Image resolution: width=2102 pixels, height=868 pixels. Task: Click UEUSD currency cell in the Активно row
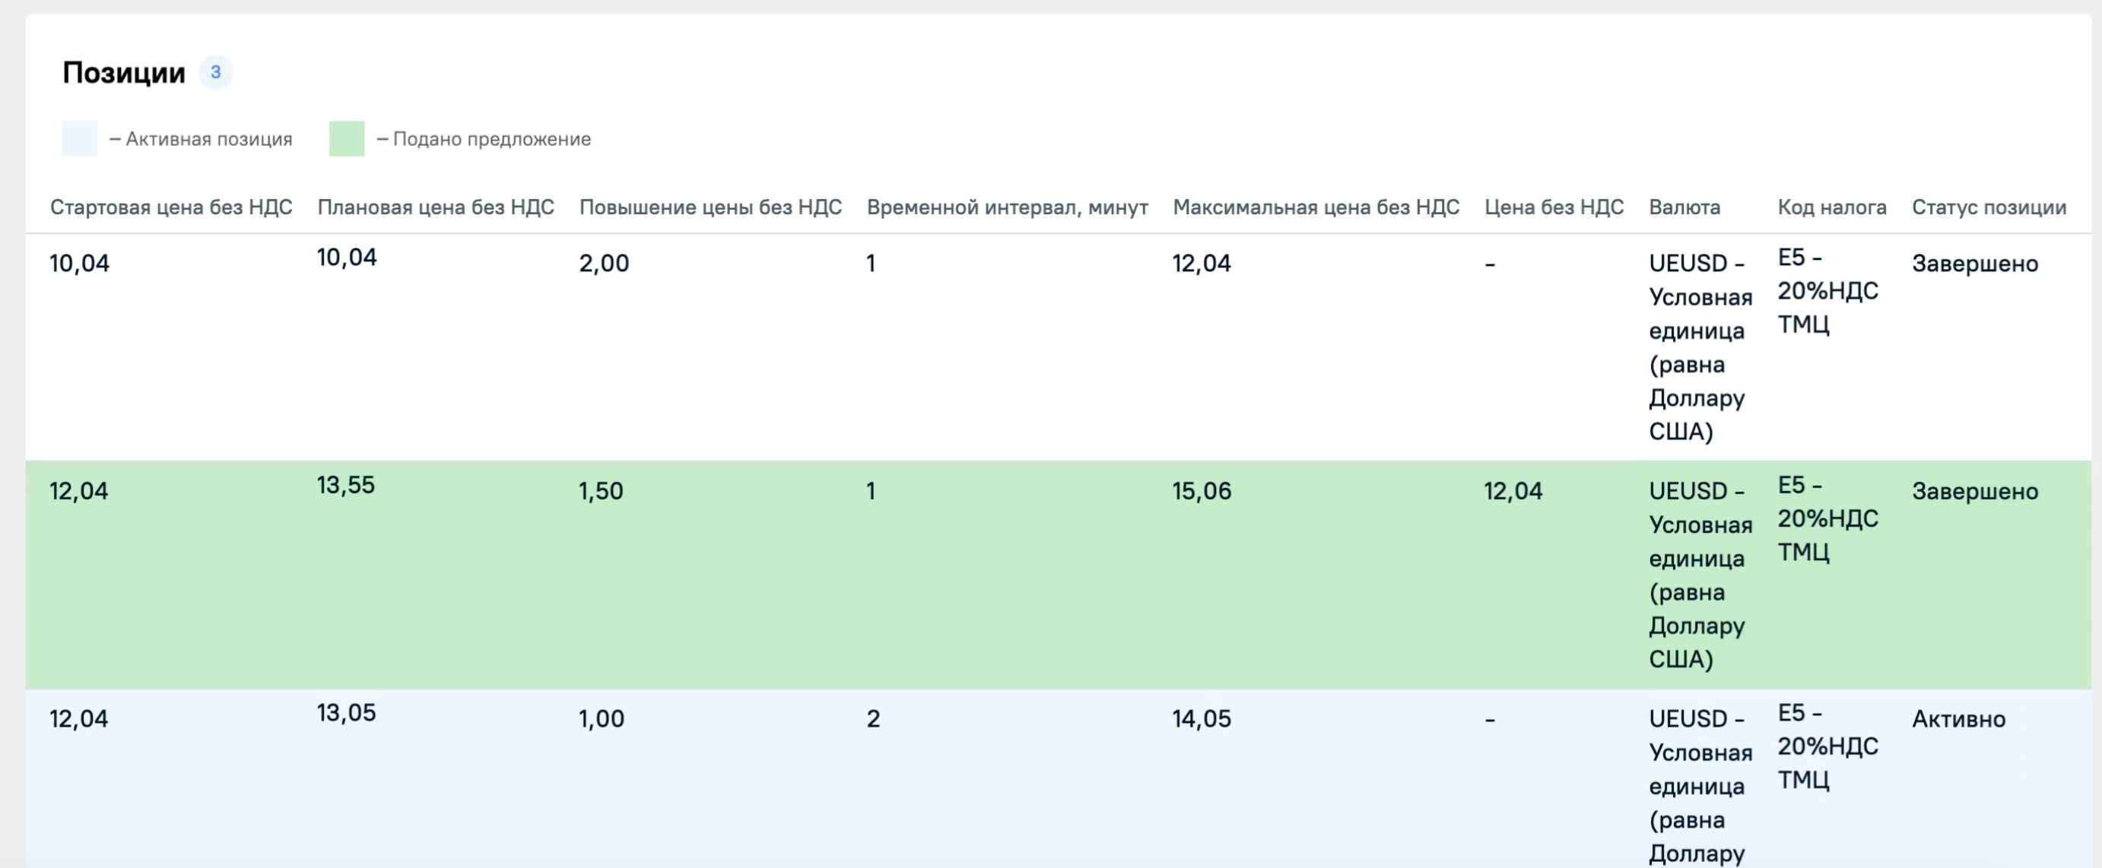(x=1700, y=787)
